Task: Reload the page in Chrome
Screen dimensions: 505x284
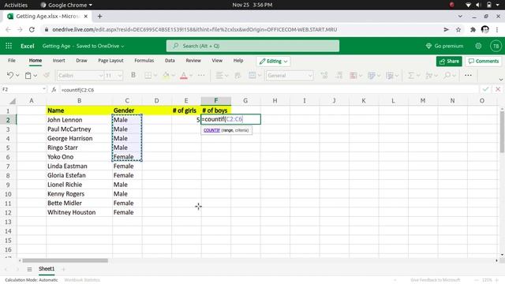Action: (32, 30)
